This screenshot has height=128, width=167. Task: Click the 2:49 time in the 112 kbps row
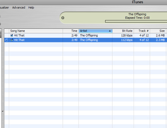pos(74,40)
